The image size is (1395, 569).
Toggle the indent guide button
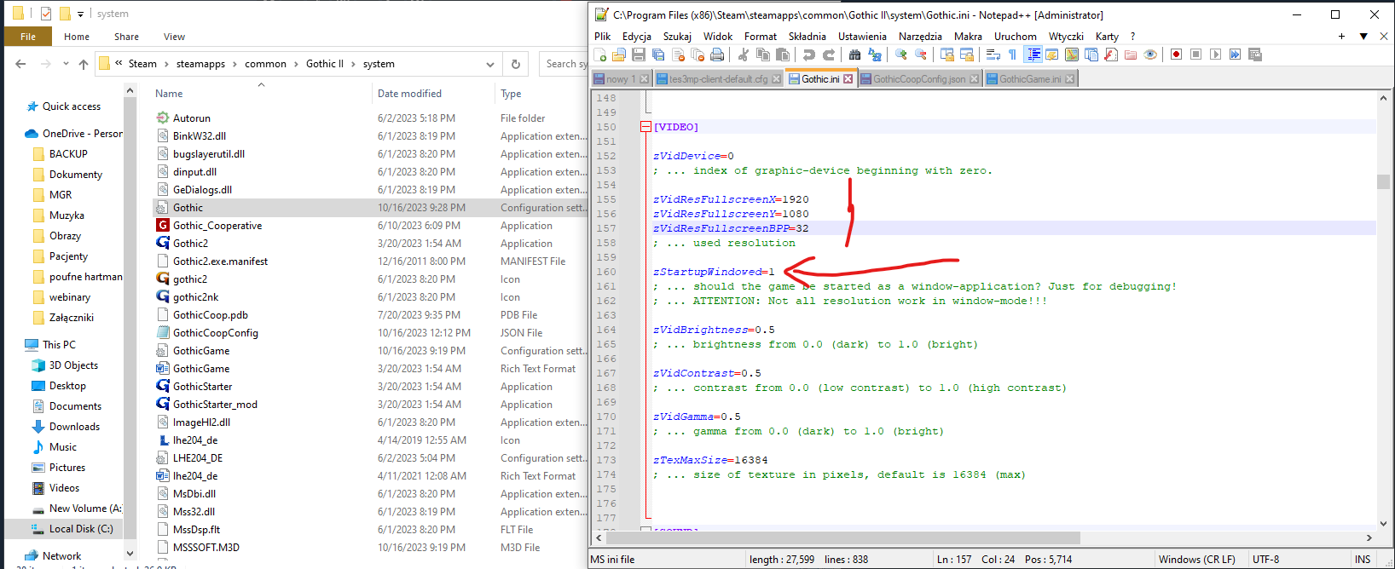(1033, 55)
